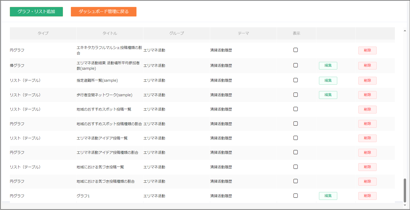
Task: Toggle display checkbox for グラフ1
Action: 296,196
